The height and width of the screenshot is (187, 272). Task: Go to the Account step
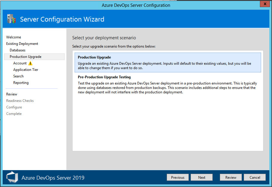pyautogui.click(x=20, y=63)
